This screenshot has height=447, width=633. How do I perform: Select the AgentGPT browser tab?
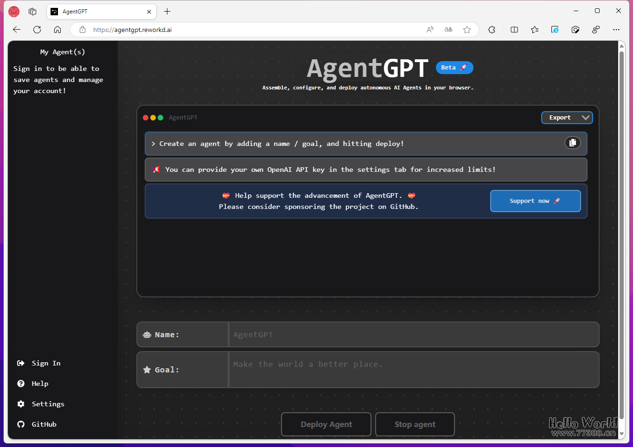coord(102,12)
